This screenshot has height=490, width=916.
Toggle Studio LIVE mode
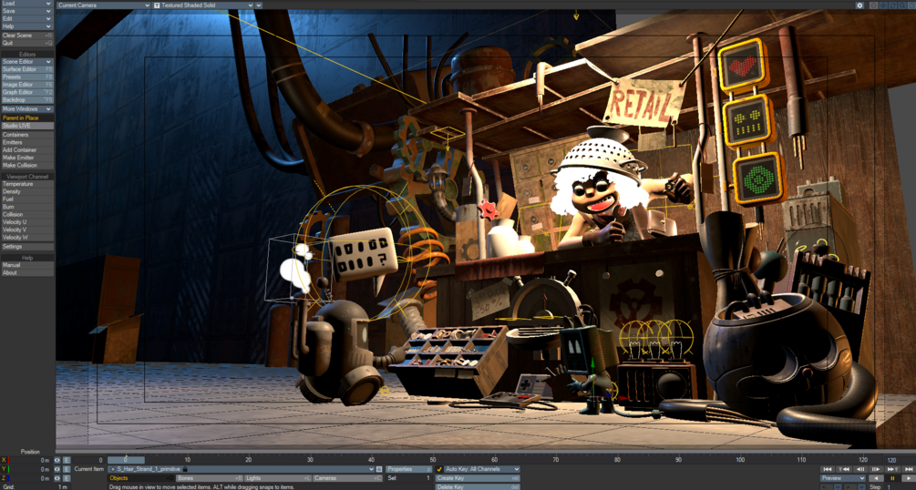[x=26, y=126]
